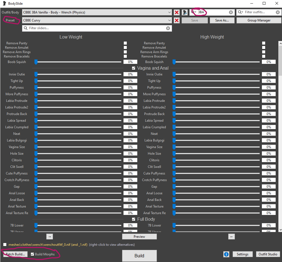Open the Group Manager
The height and width of the screenshot is (262, 282).
[259, 20]
